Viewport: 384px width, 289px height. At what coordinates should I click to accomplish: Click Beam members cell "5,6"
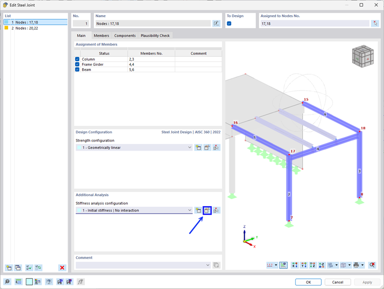pos(152,70)
